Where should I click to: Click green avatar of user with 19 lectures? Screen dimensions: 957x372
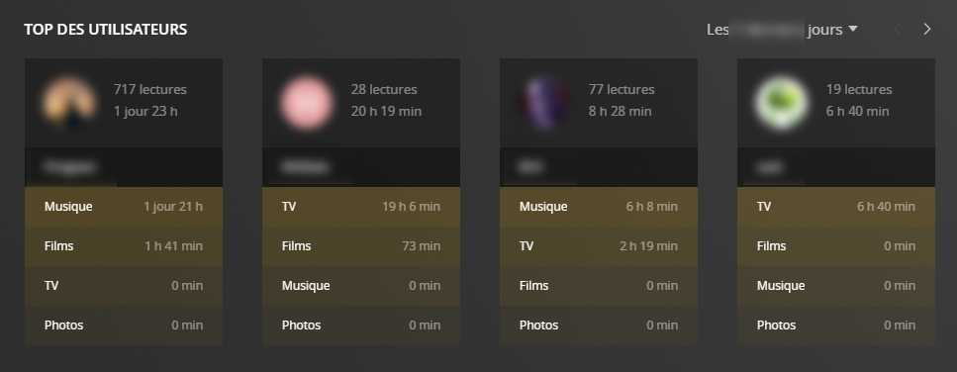point(781,103)
